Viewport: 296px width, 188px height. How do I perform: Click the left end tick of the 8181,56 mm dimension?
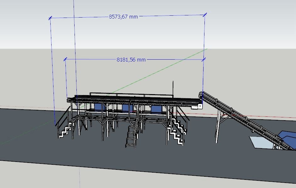[x=65, y=59]
